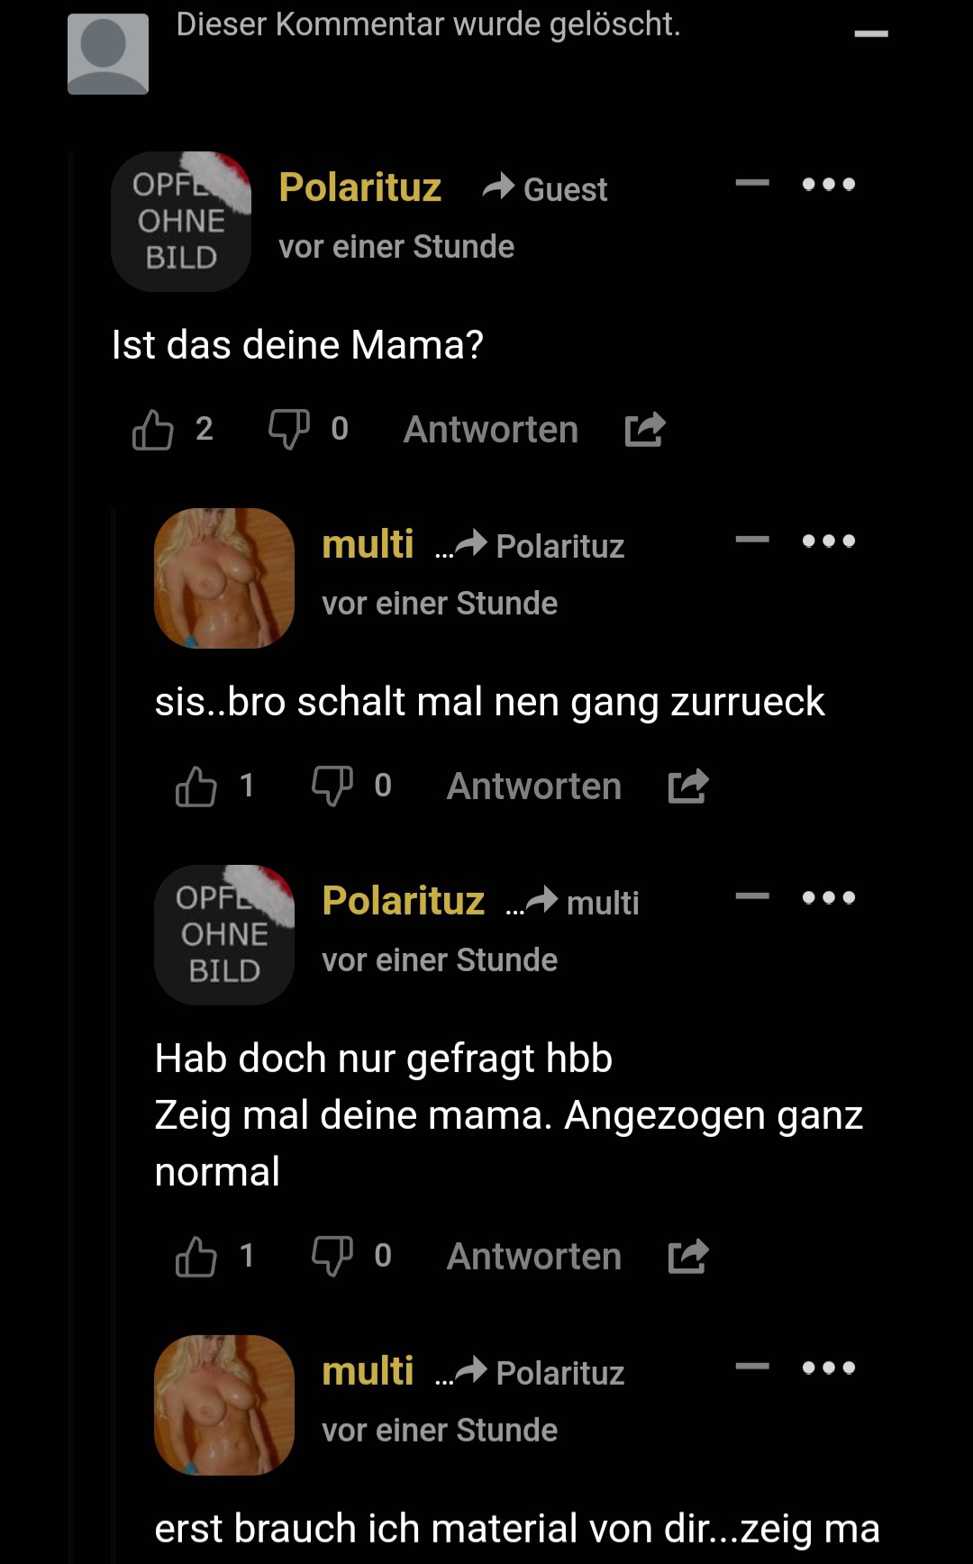Open options menu for Polarituz's first comment
This screenshot has width=973, height=1564.
coord(829,185)
